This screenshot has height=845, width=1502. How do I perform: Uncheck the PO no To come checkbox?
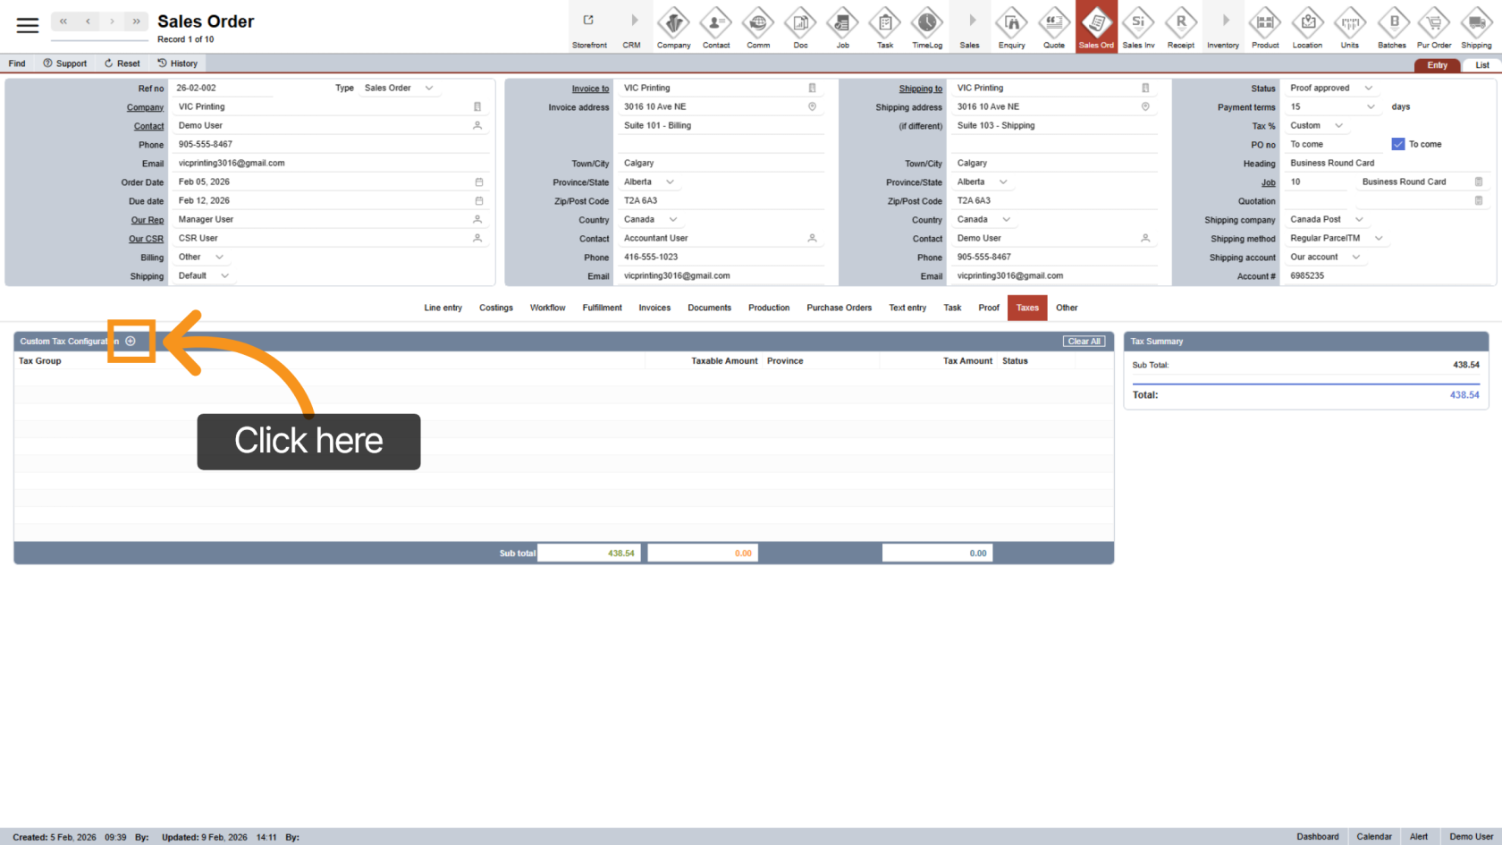pyautogui.click(x=1398, y=144)
